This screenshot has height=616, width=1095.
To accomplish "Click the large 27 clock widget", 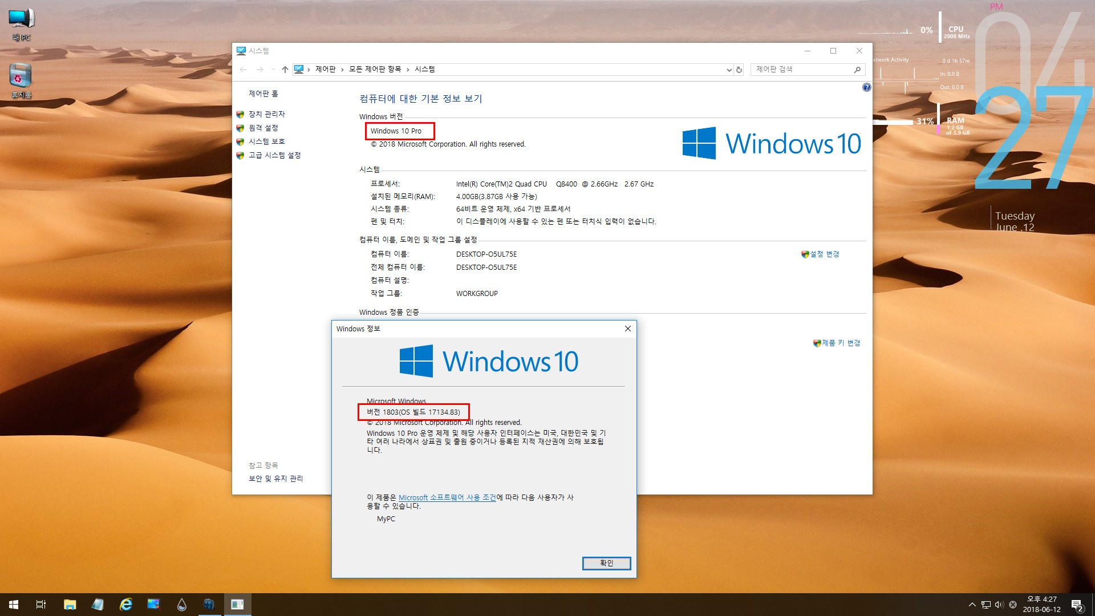I will 1033,138.
